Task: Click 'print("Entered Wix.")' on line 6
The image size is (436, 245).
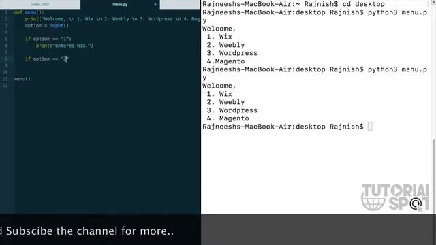Action: [x=65, y=46]
